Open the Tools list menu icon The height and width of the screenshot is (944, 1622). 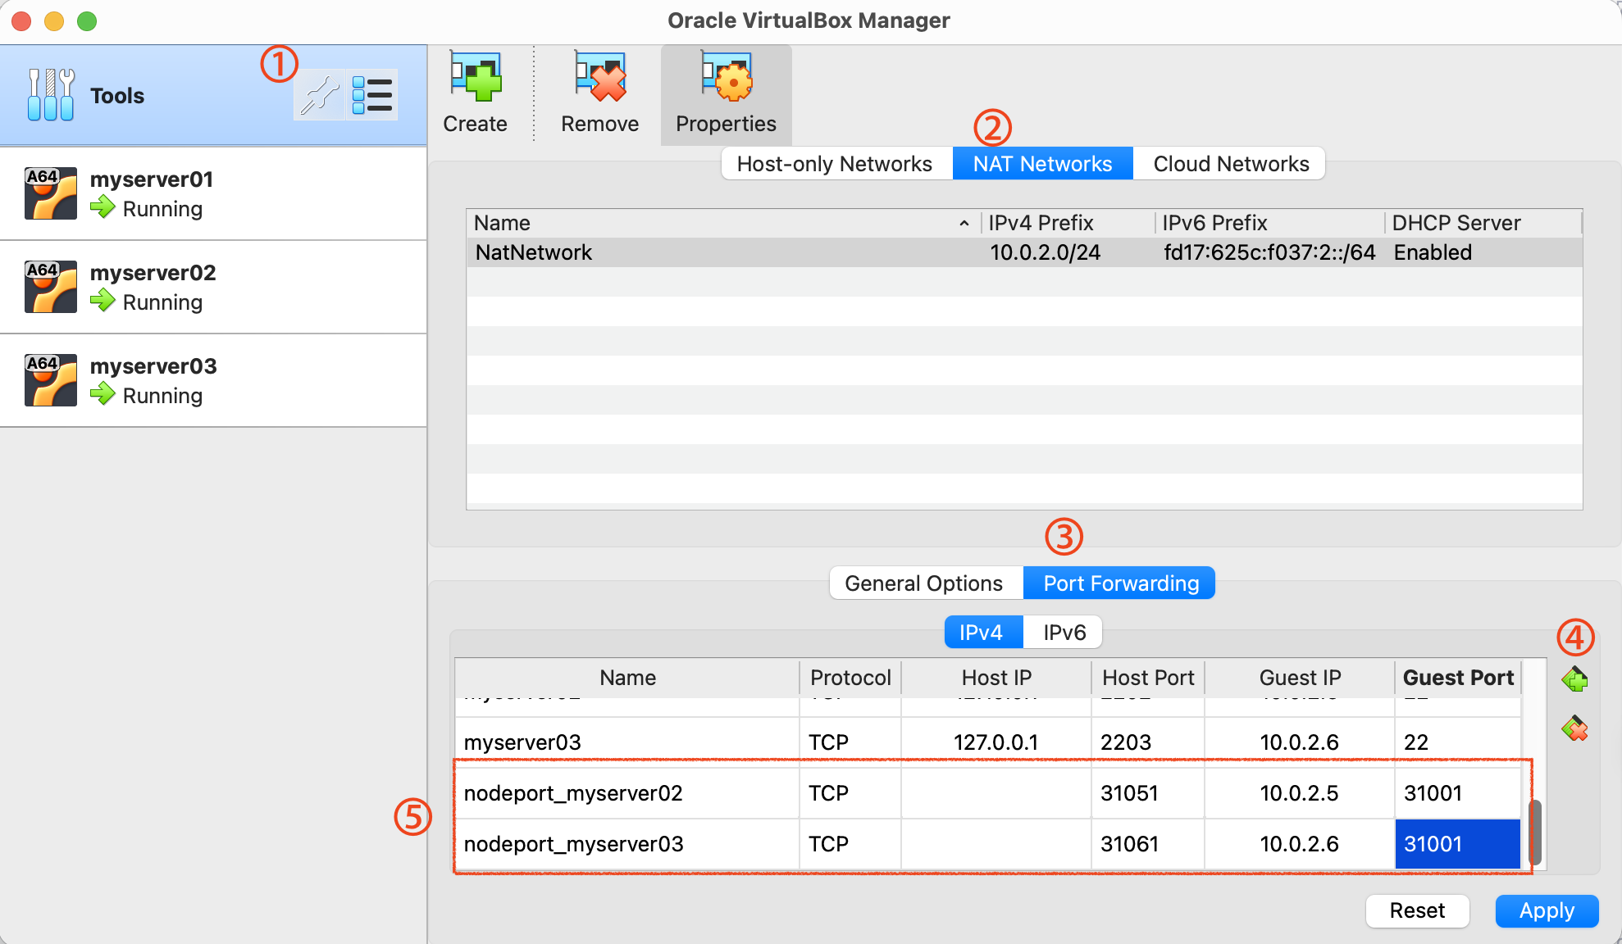(372, 96)
